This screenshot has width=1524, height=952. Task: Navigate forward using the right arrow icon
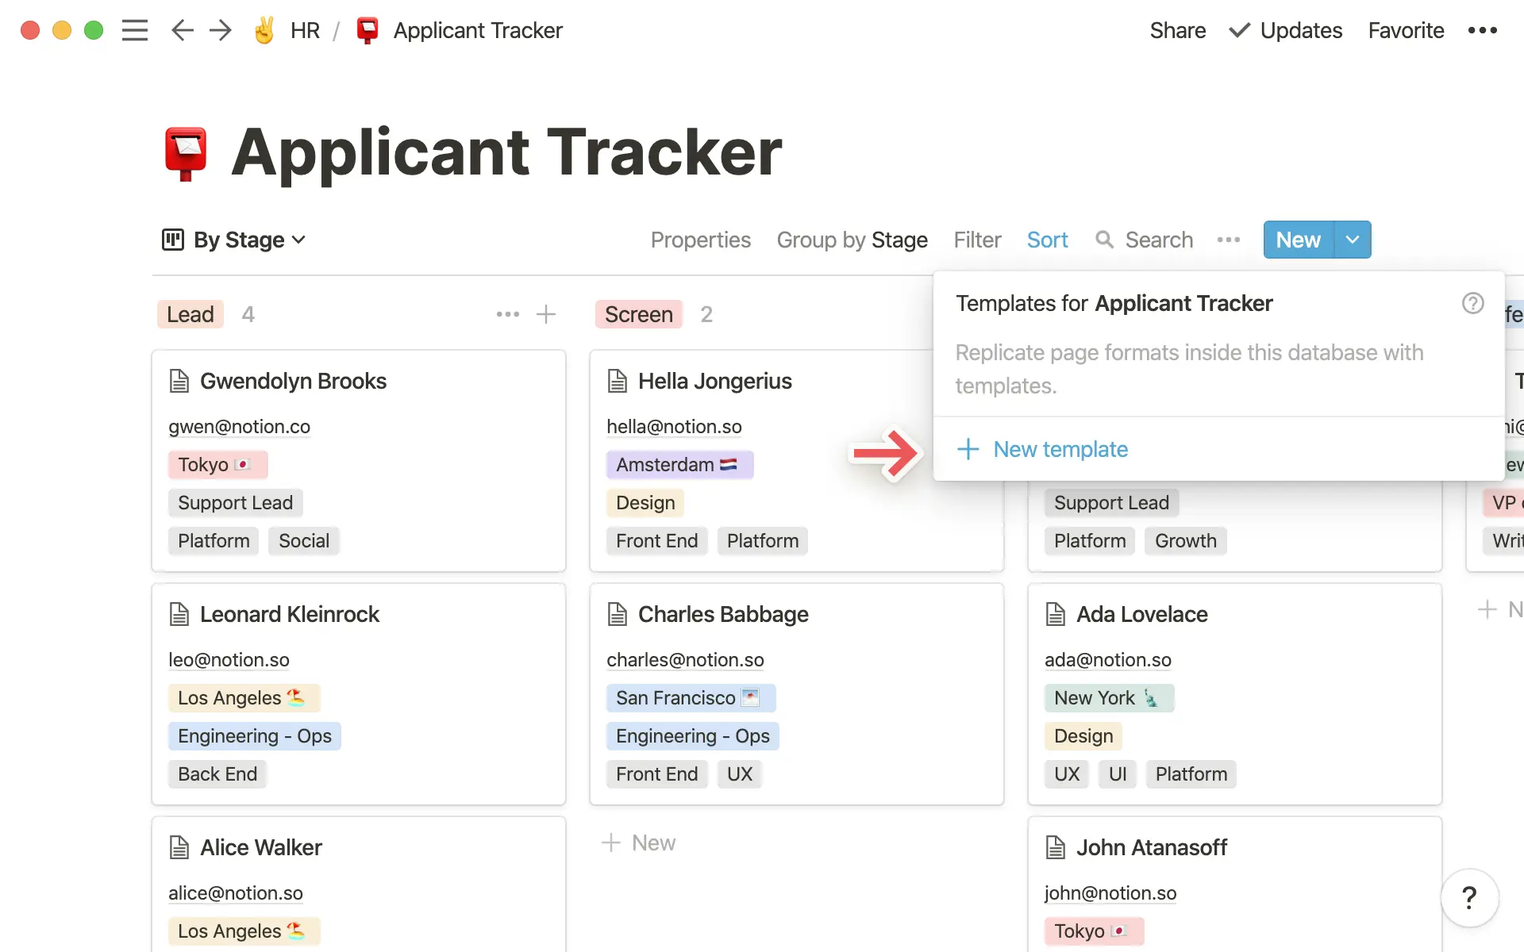[220, 30]
